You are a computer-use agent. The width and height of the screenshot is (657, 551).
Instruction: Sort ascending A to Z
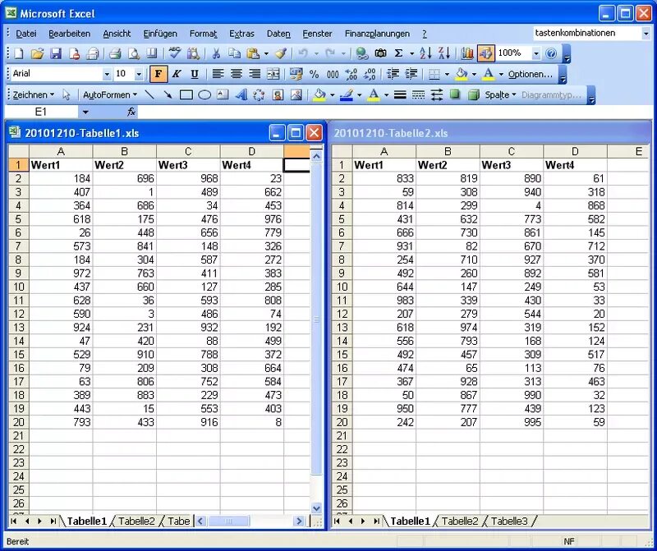425,53
